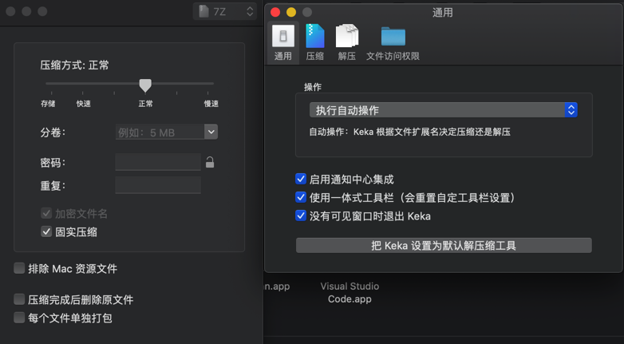The image size is (624, 344).
Task: Click the 压缩方式: 正常 heading
Action: (x=74, y=65)
